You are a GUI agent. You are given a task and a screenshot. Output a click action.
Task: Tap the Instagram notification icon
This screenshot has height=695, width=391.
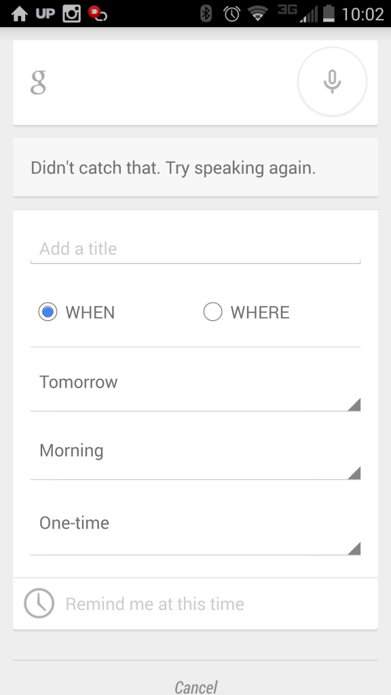pos(72,14)
